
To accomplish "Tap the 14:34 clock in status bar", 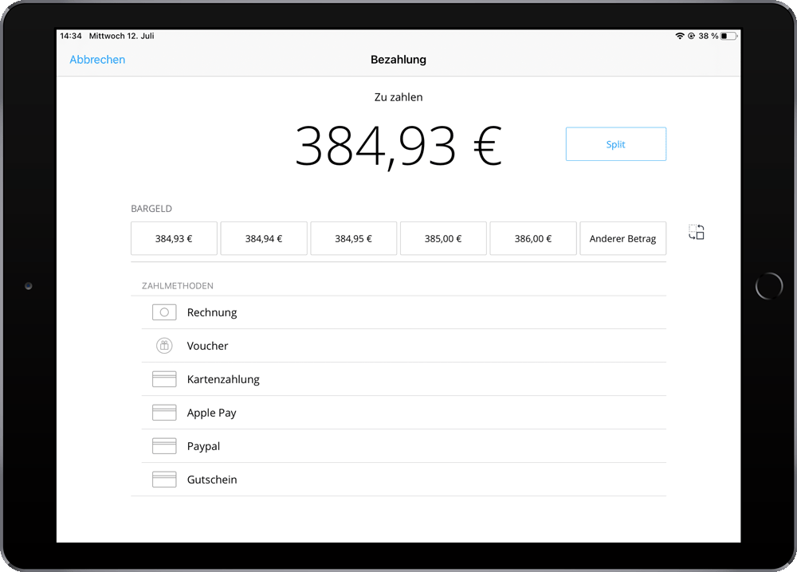I will click(x=71, y=36).
